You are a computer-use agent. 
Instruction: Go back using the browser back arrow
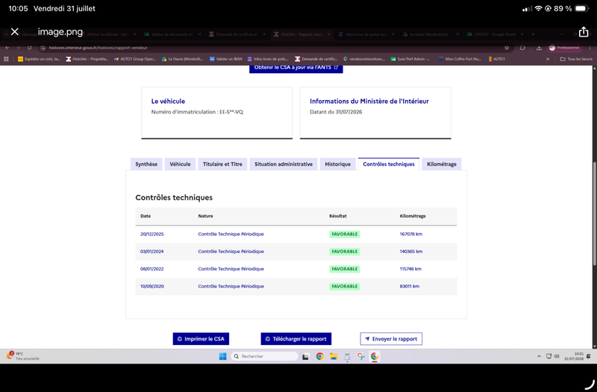point(7,48)
